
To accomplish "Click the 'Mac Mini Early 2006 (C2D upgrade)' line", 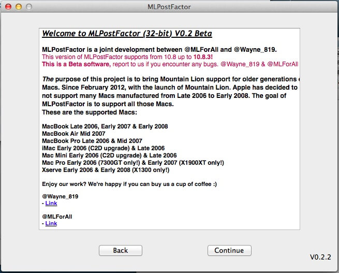I will 109,155.
